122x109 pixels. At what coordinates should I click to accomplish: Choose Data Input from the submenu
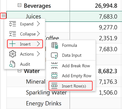pos(71,55)
